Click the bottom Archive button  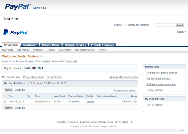point(8,108)
